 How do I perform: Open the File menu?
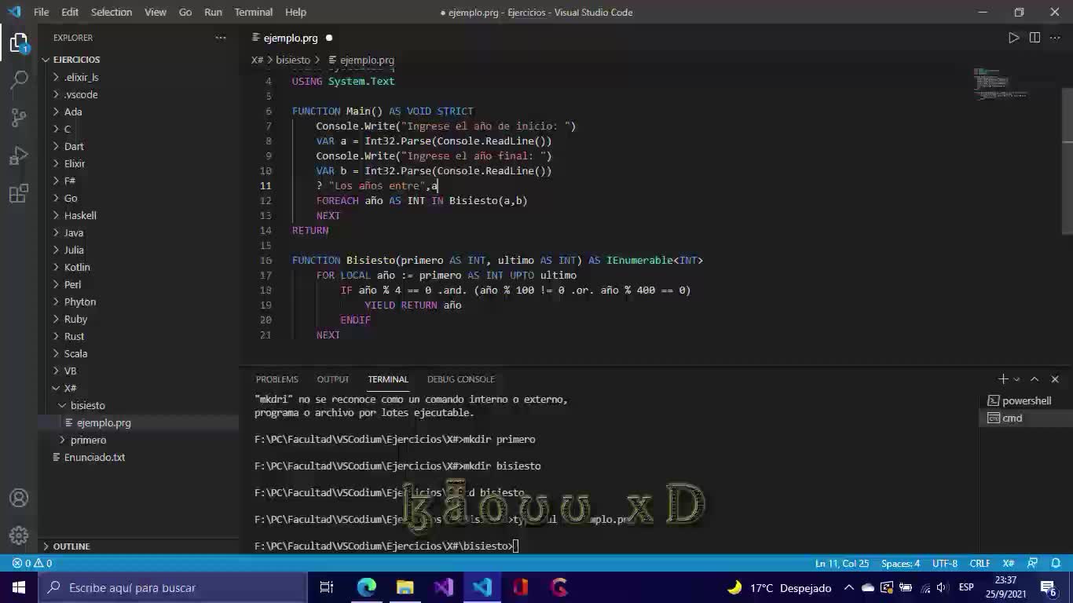42,12
